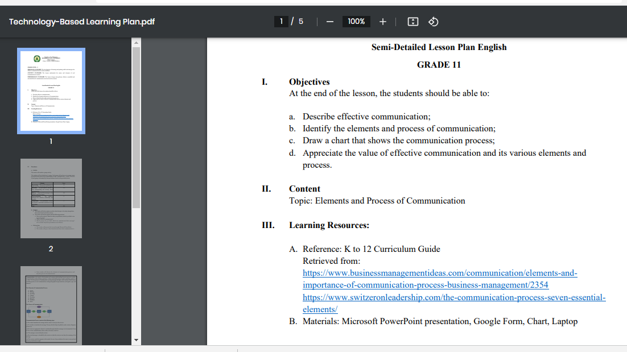Jump to the page 3 thumbnail
This screenshot has width=627, height=352.
[x=51, y=305]
